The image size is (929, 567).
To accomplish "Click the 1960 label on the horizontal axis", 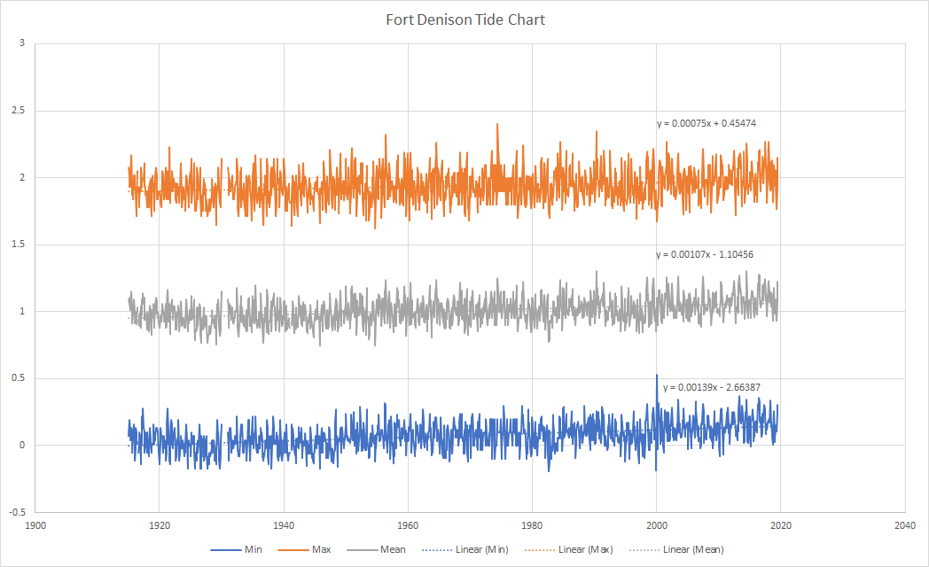I will tap(408, 524).
